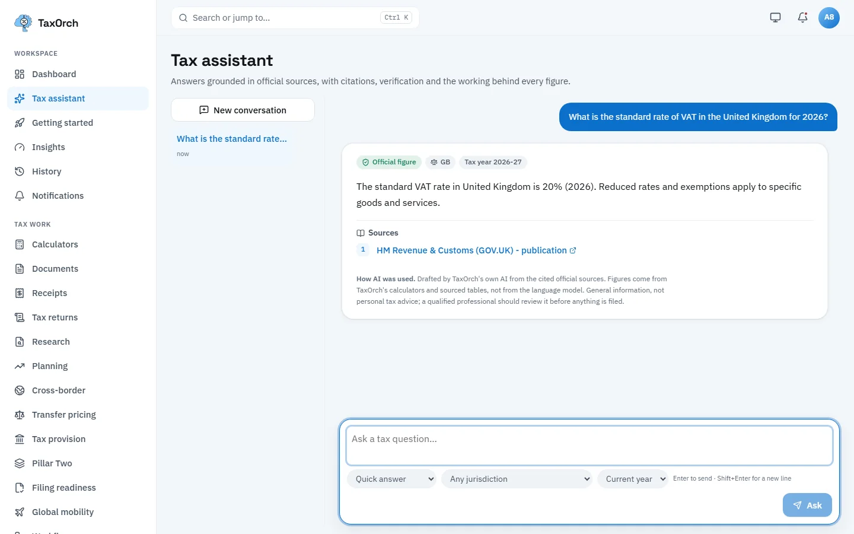Click the History clock icon
Screen dimensions: 854x534
coord(20,171)
